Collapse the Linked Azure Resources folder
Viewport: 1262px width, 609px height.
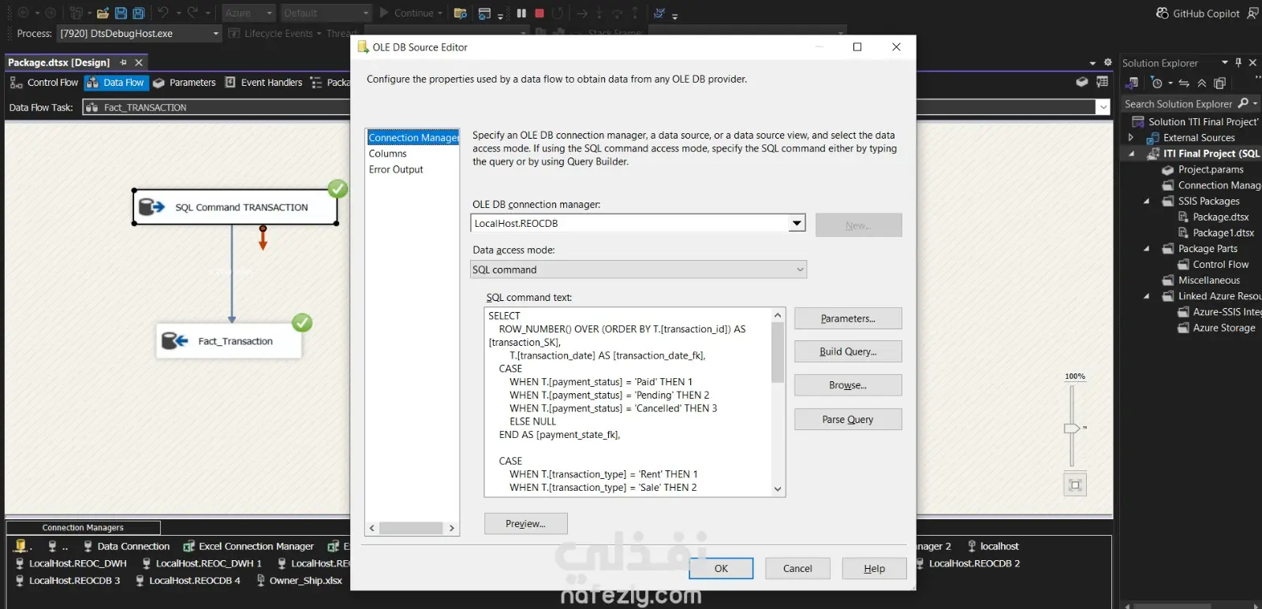click(x=1147, y=296)
